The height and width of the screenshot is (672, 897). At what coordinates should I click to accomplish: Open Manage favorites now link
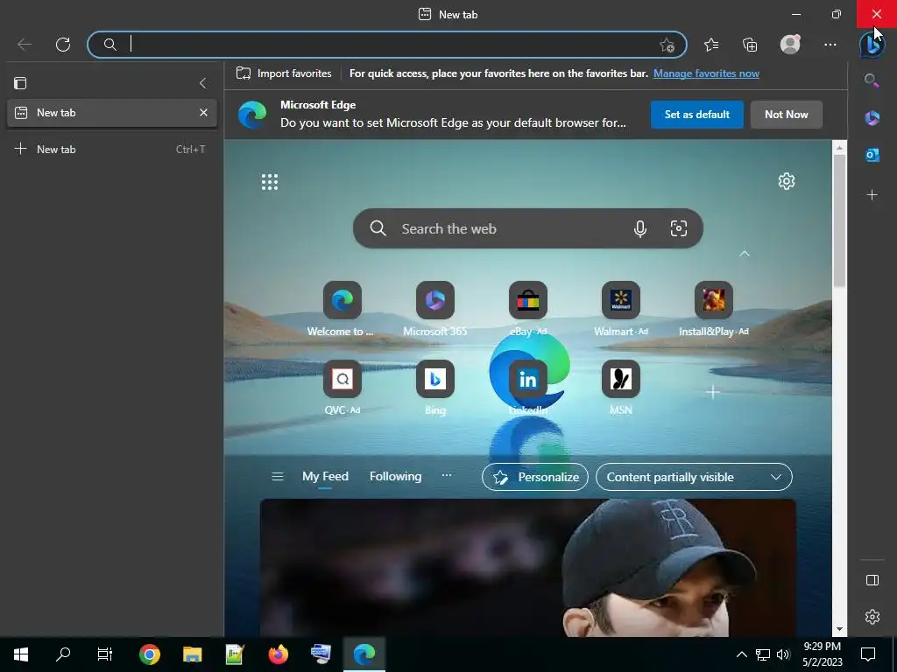706,73
